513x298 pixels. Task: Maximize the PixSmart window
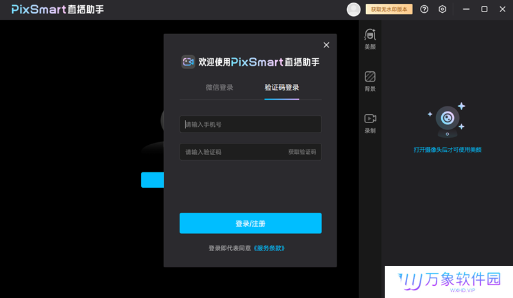point(484,9)
